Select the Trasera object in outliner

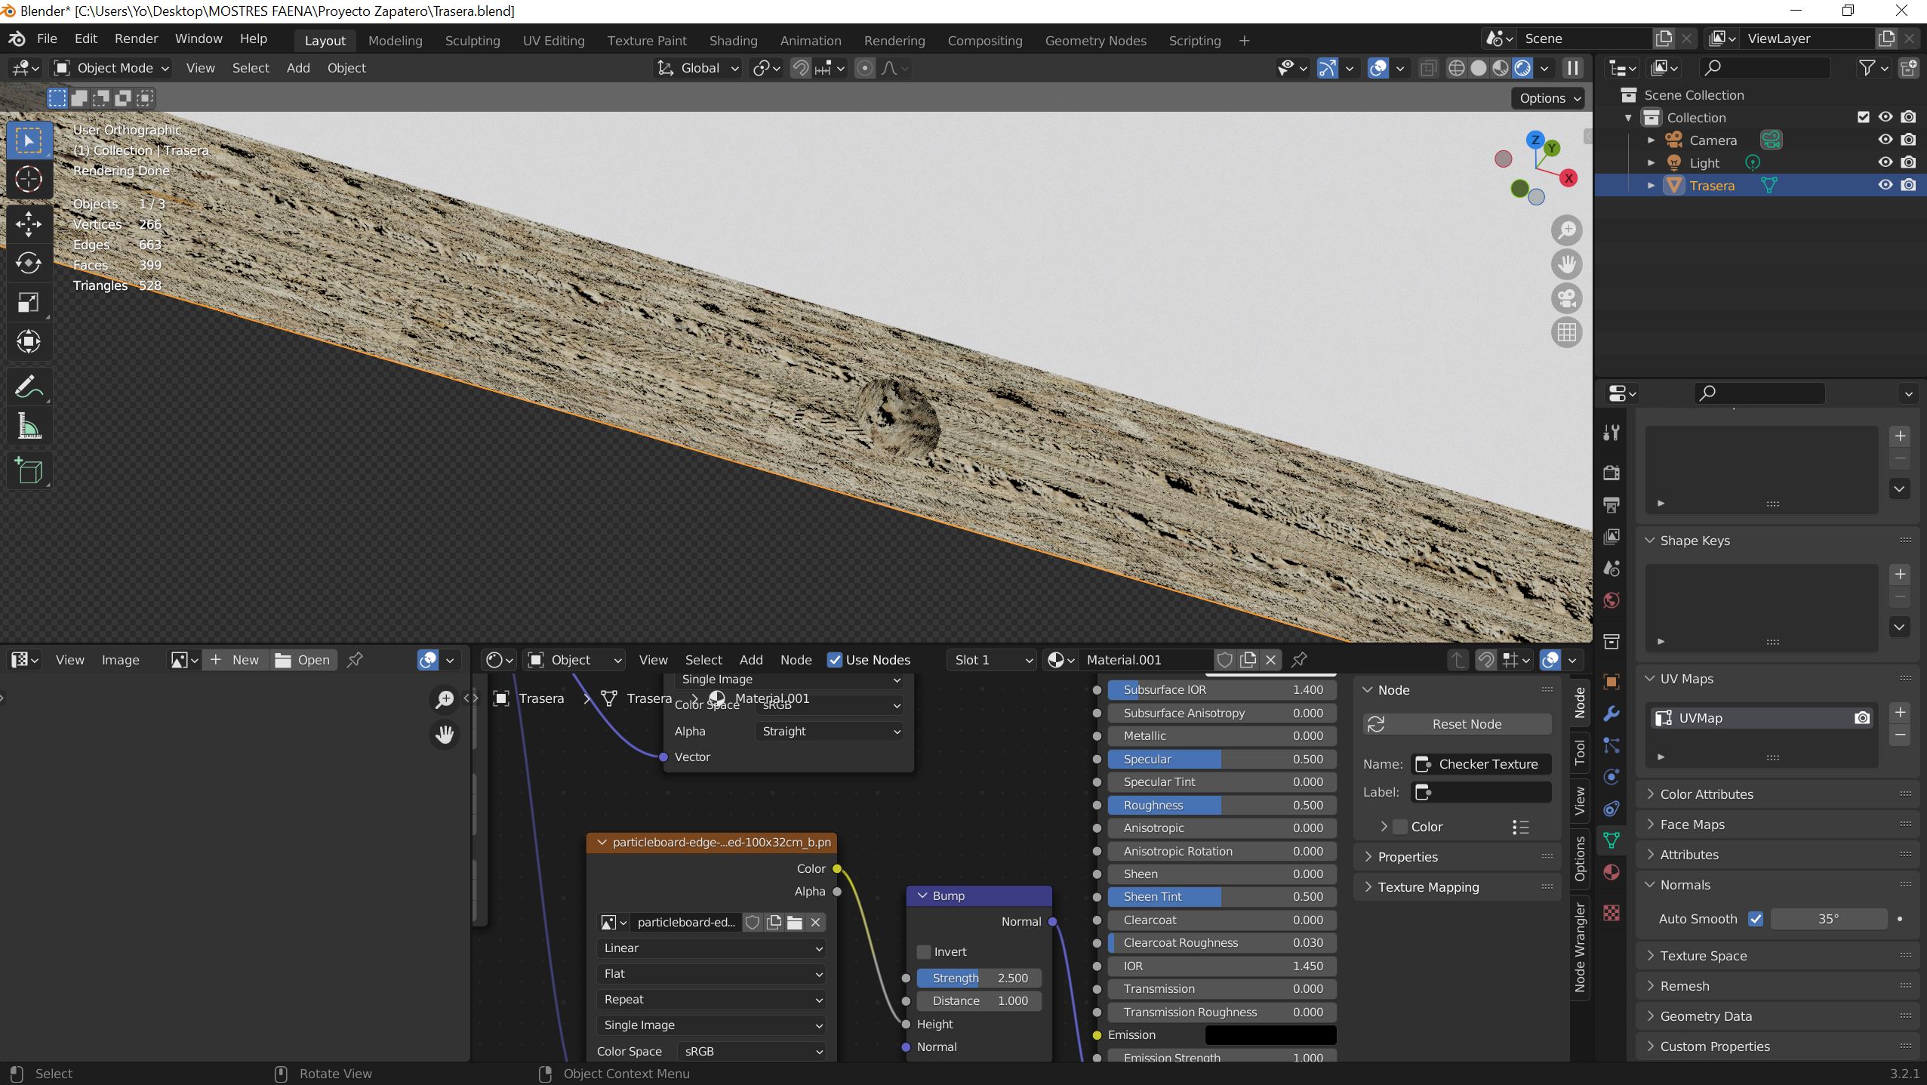[1711, 186]
